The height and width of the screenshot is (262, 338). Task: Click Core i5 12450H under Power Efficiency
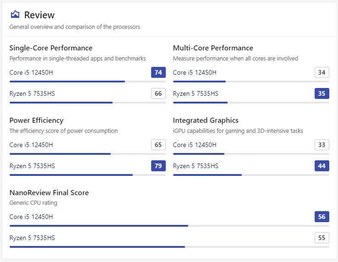(31, 145)
